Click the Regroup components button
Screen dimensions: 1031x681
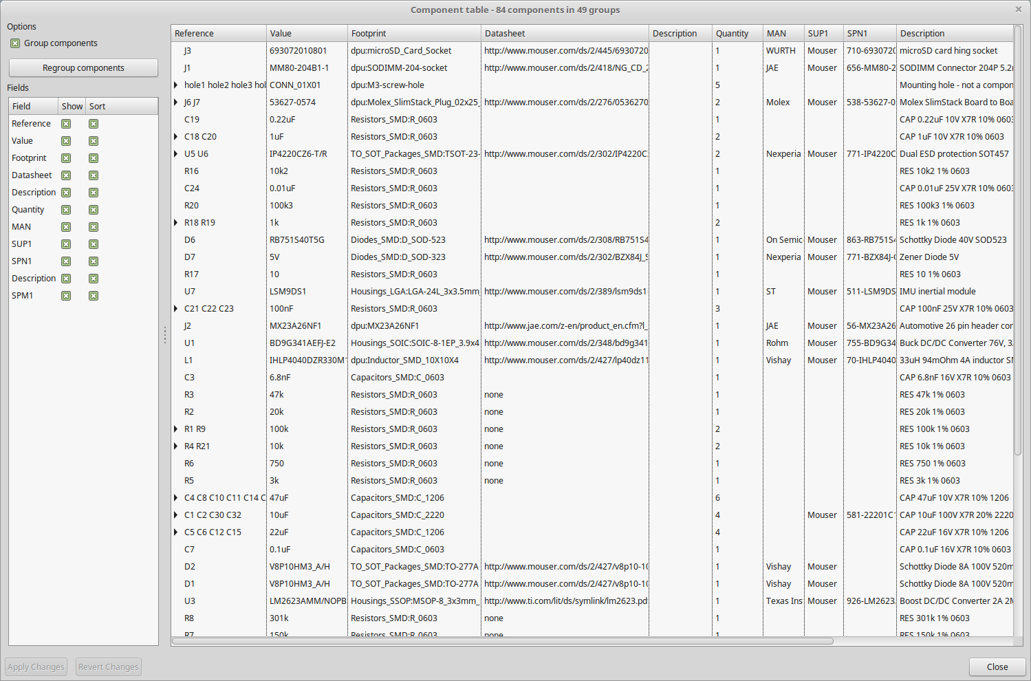coord(83,68)
